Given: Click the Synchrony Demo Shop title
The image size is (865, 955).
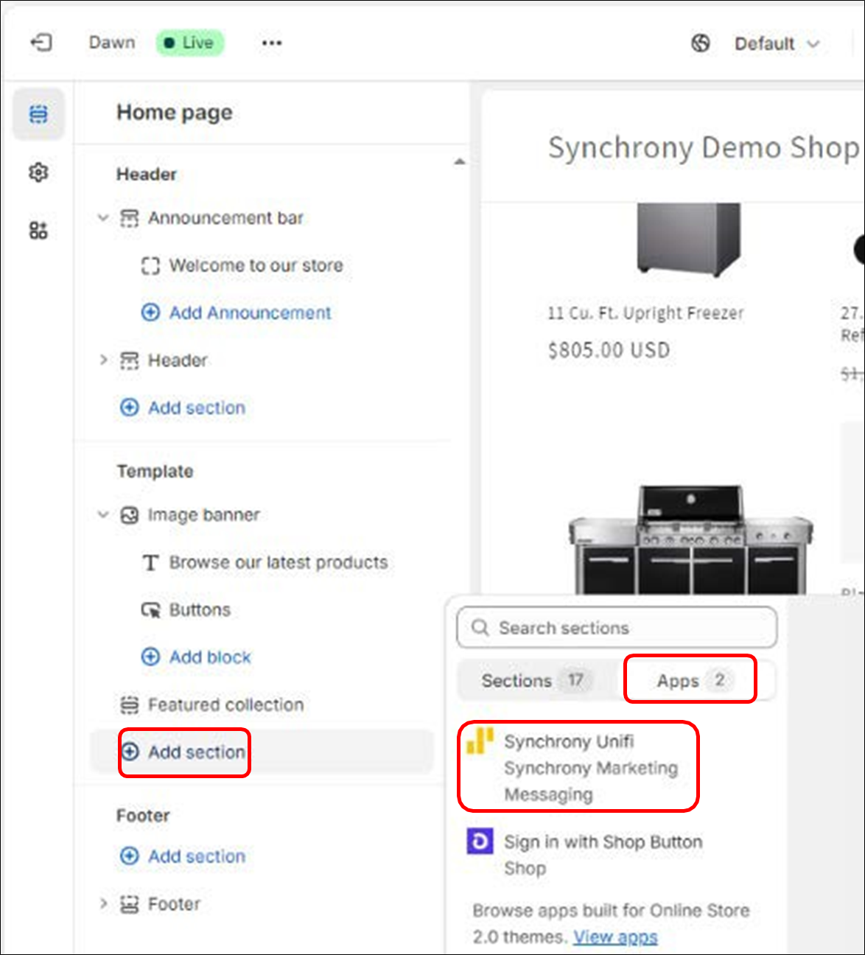Looking at the screenshot, I should [x=704, y=147].
